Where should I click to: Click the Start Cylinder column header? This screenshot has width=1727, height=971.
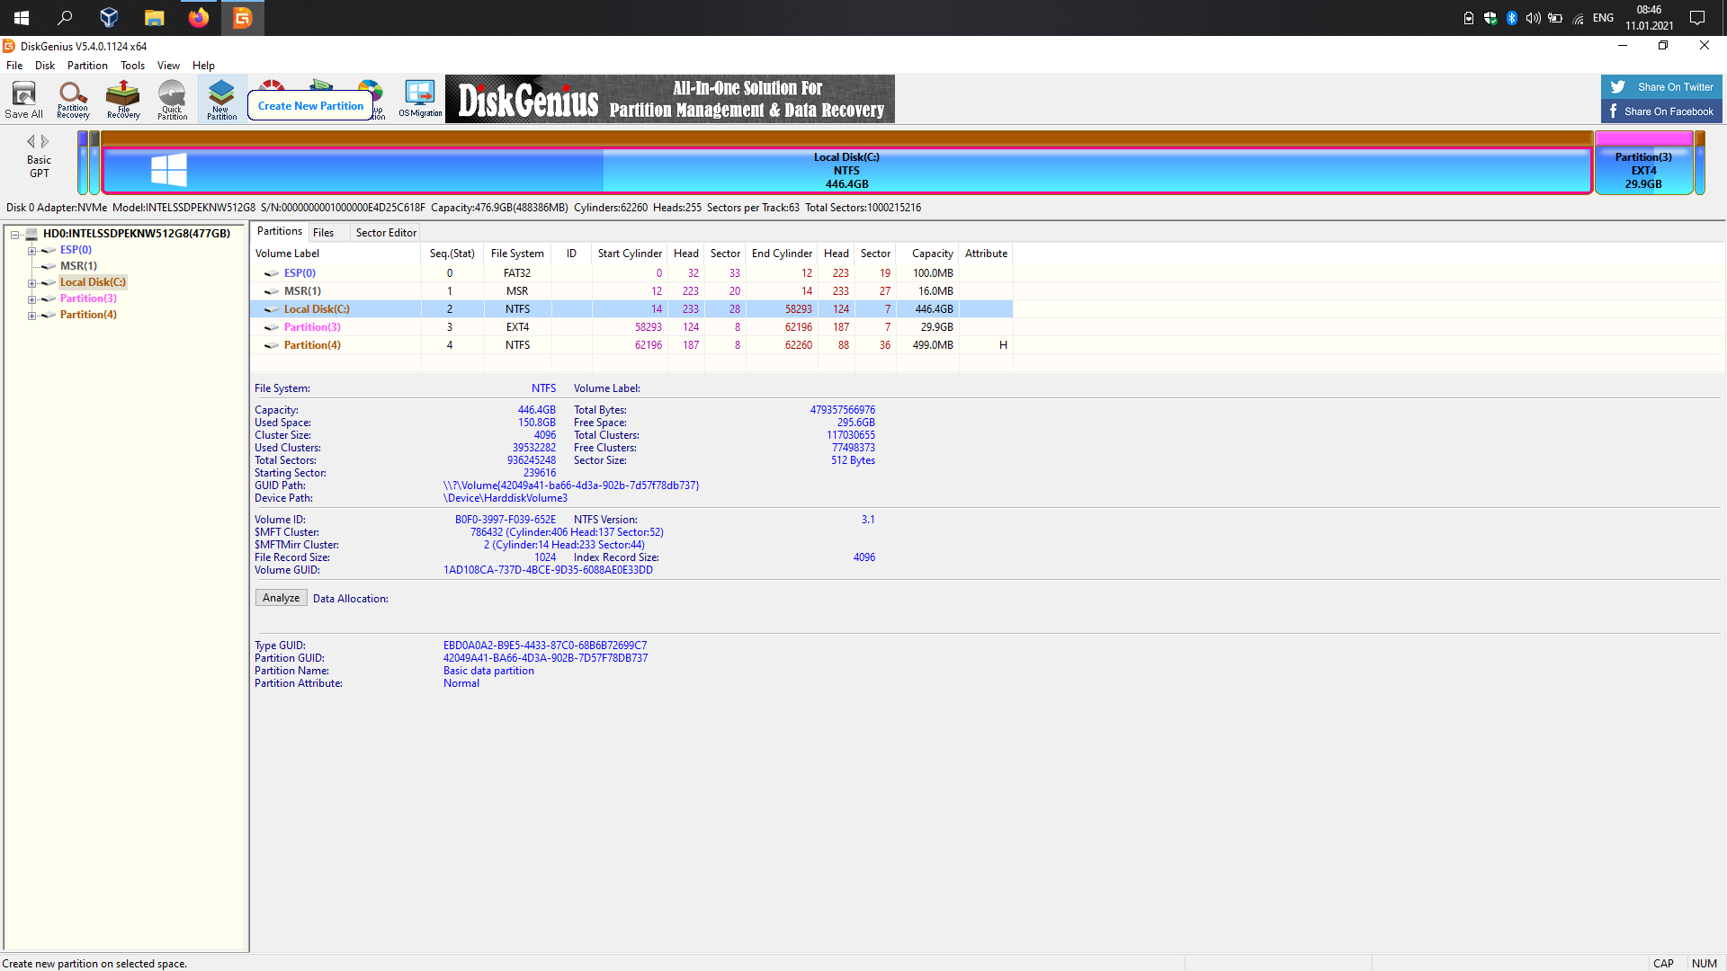630,254
